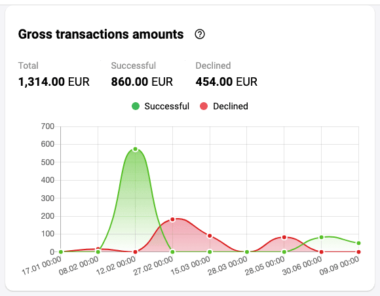The width and height of the screenshot is (380, 296).
Task: Click the Successful 860.00 EUR amount
Action: pyautogui.click(x=142, y=82)
